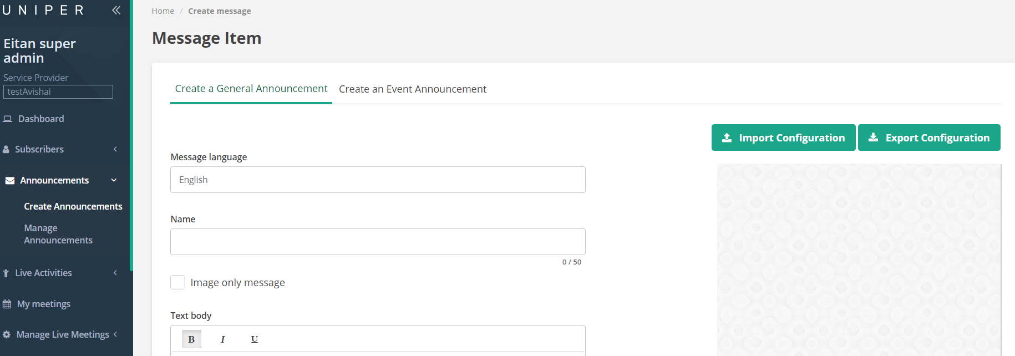
Task: Select Create a General Announcement tab
Action: [251, 89]
